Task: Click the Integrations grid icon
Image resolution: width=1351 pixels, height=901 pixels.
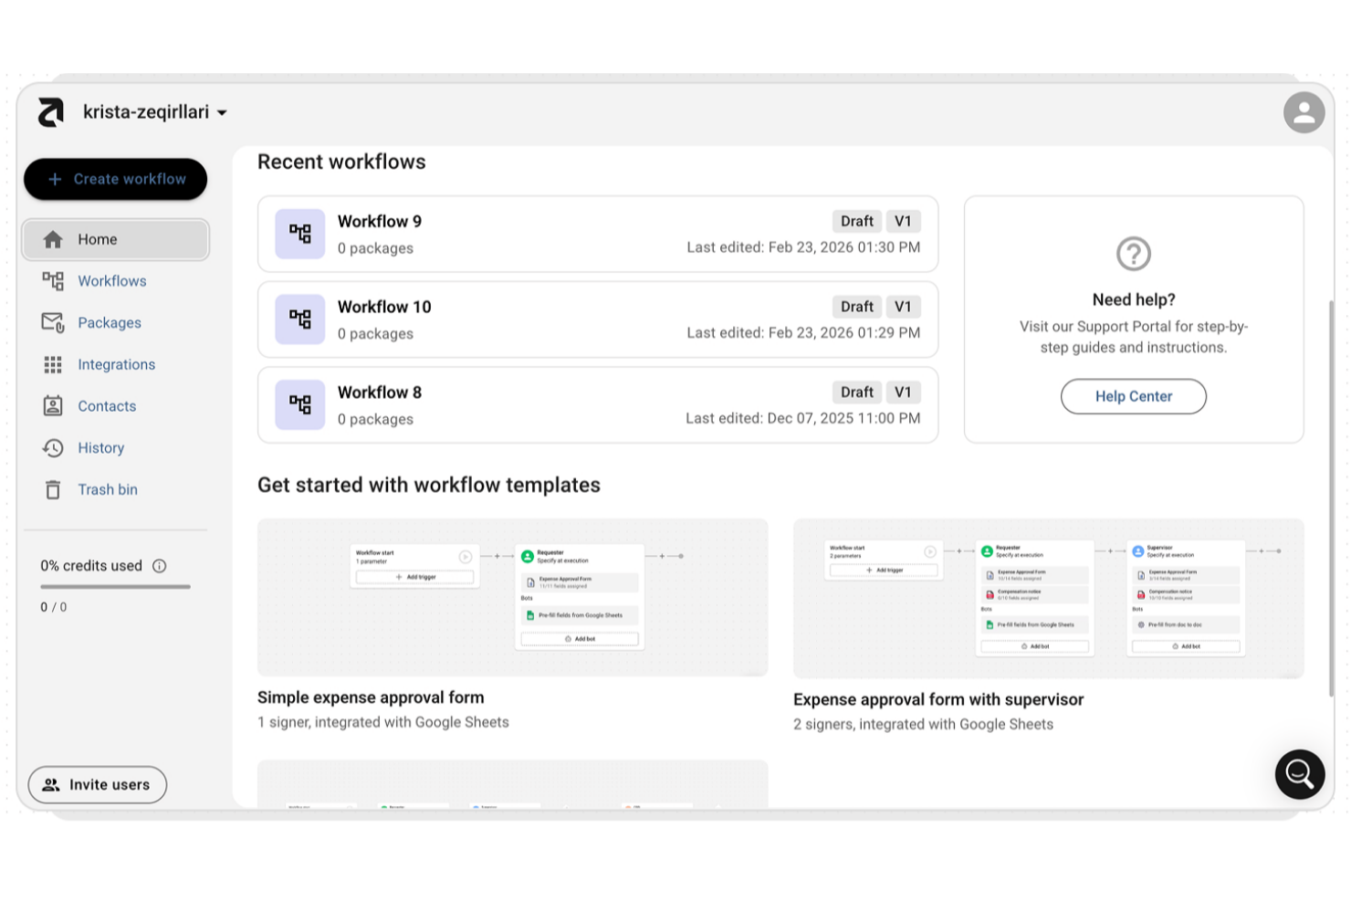Action: (x=53, y=364)
